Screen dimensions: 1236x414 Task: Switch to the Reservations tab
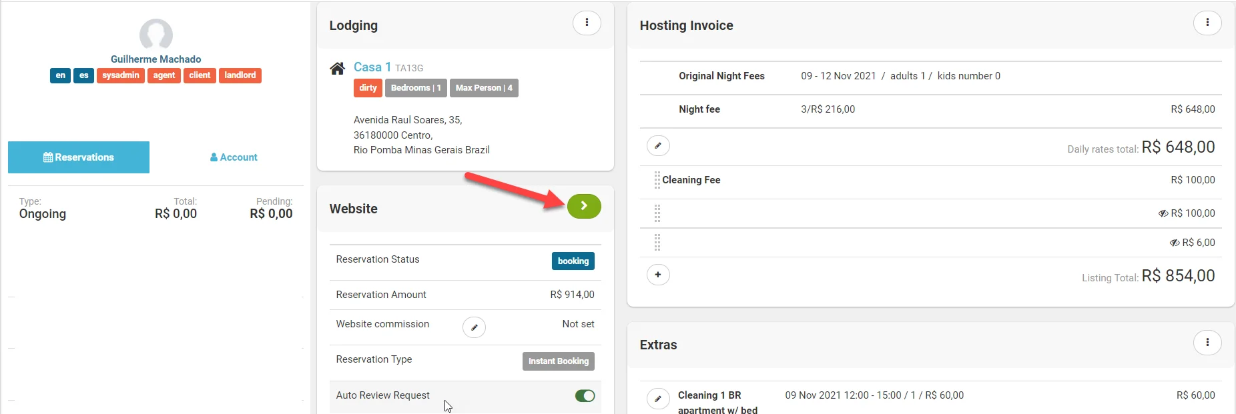(x=79, y=157)
